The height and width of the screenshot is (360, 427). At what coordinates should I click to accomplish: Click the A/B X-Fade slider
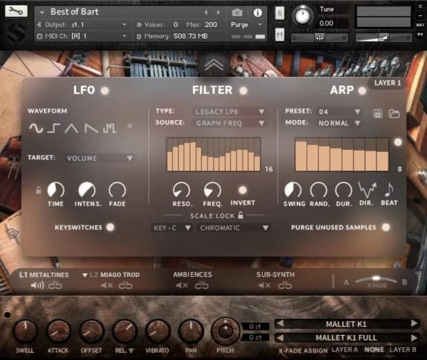click(x=376, y=280)
